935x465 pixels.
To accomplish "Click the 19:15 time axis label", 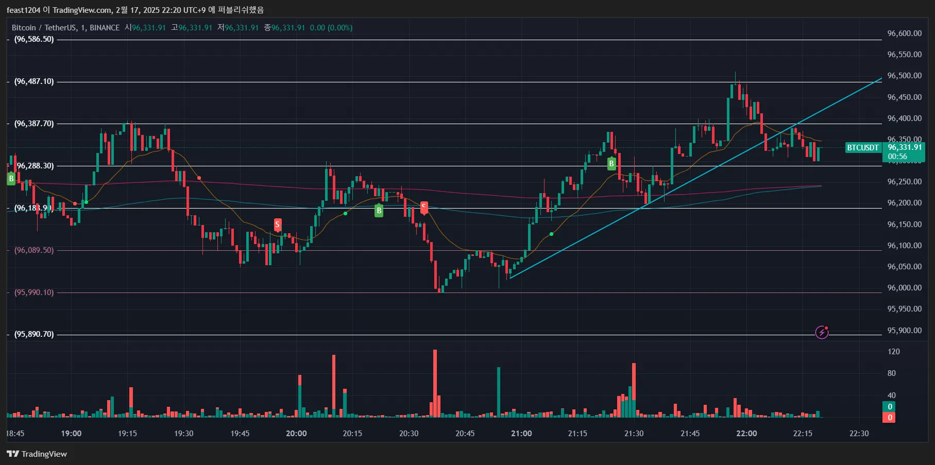I will 127,434.
